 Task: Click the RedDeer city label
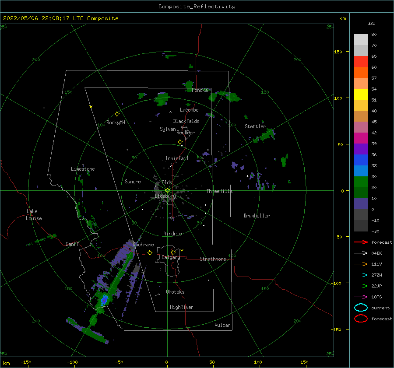coord(186,133)
